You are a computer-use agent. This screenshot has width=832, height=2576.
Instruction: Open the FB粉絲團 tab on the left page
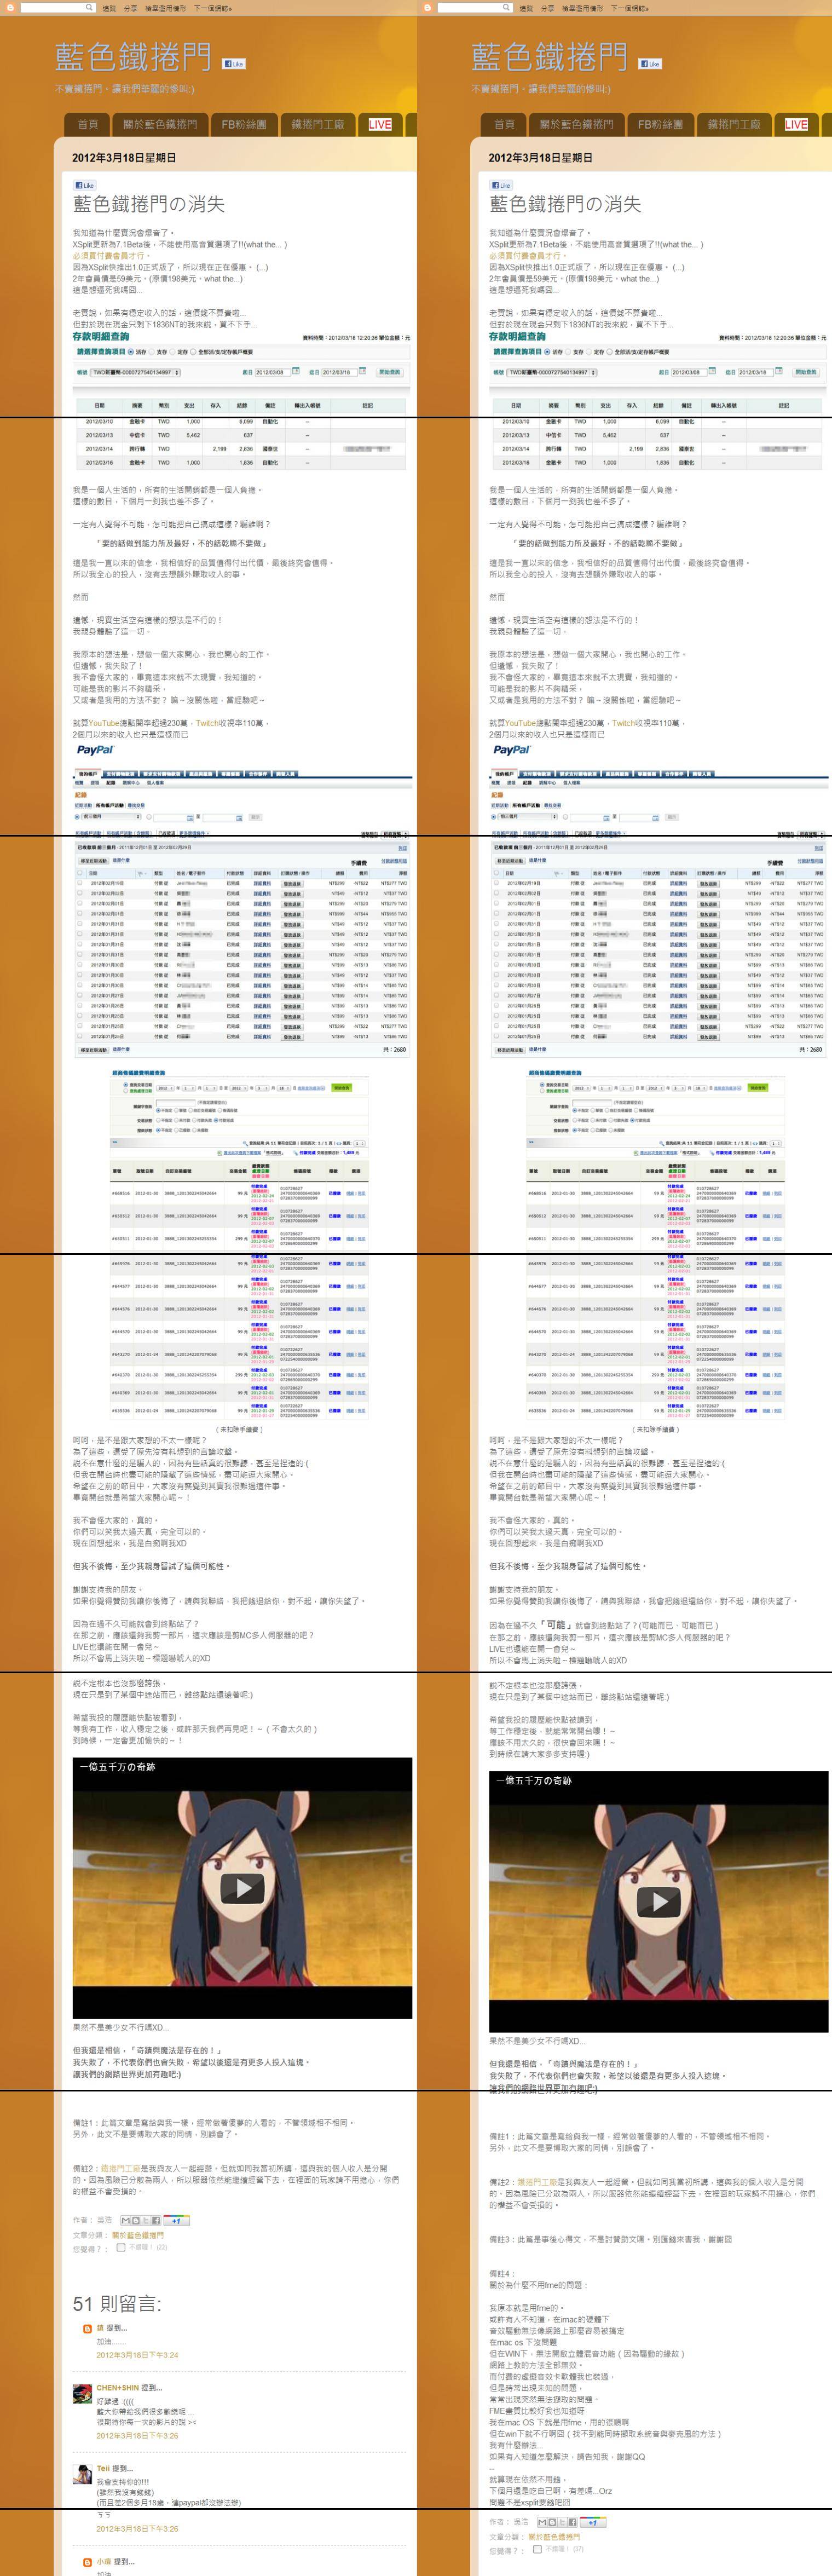244,125
